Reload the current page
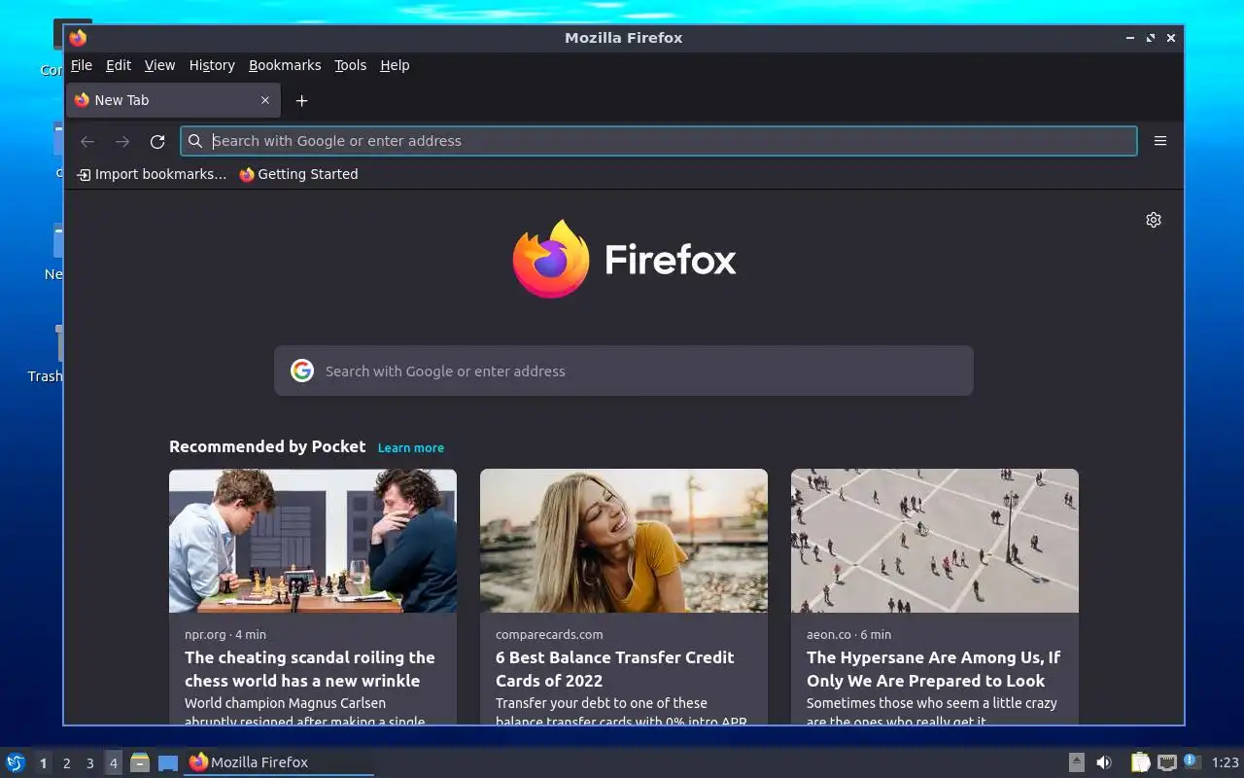 click(157, 141)
